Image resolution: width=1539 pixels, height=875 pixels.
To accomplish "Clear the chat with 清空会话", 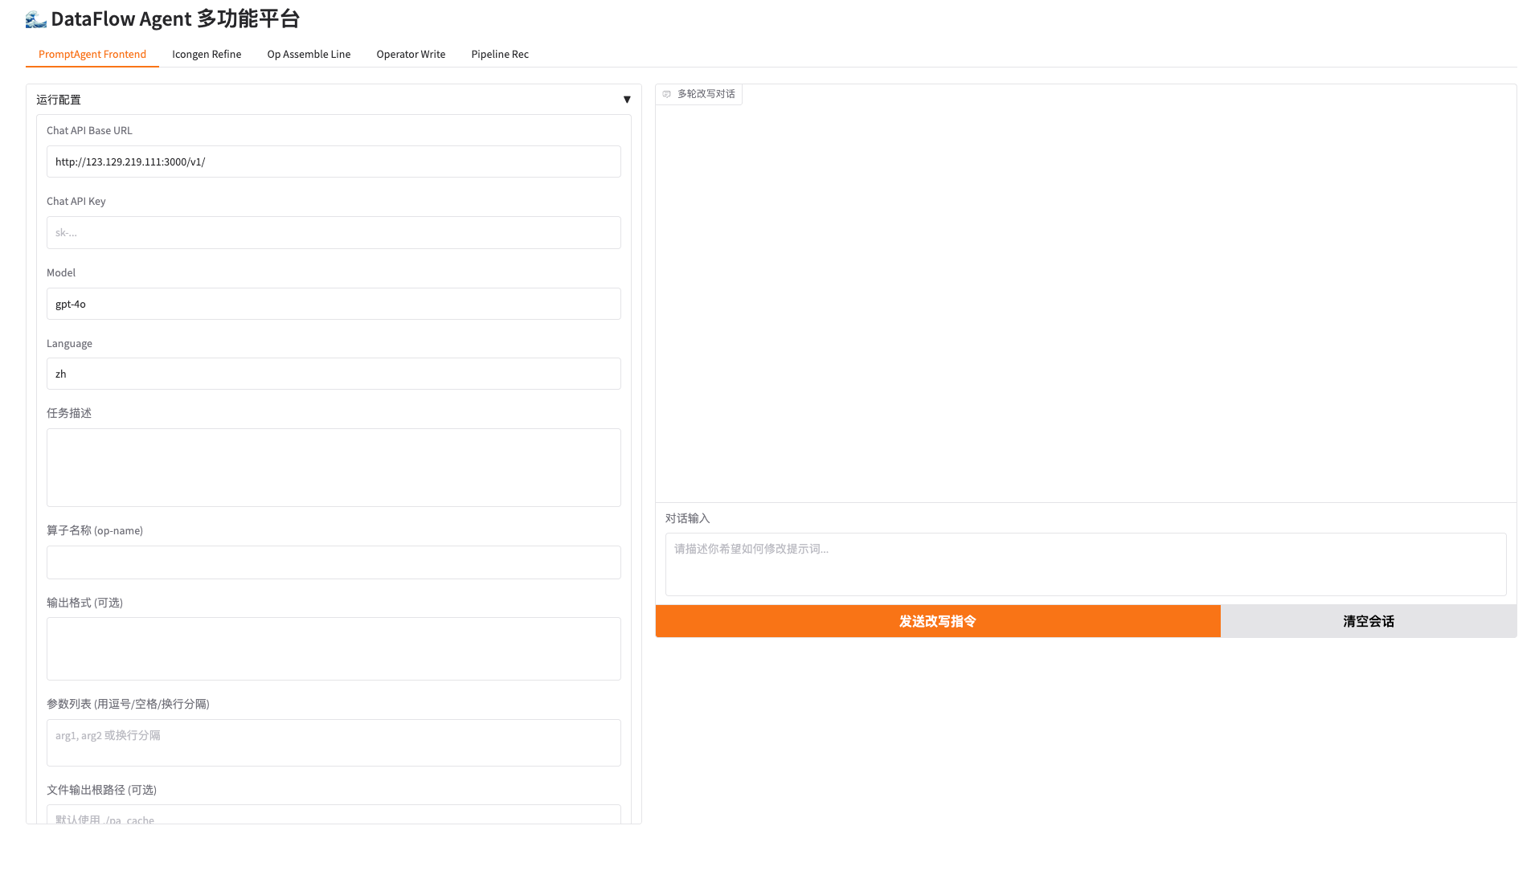I will [x=1369, y=621].
